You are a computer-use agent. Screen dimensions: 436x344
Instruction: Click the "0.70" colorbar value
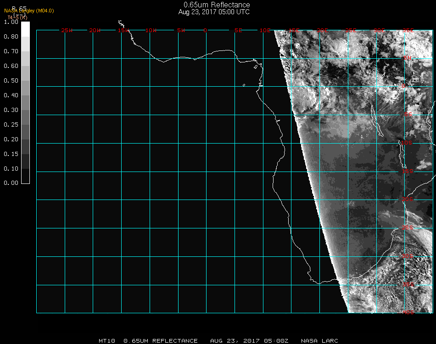[x=11, y=51]
